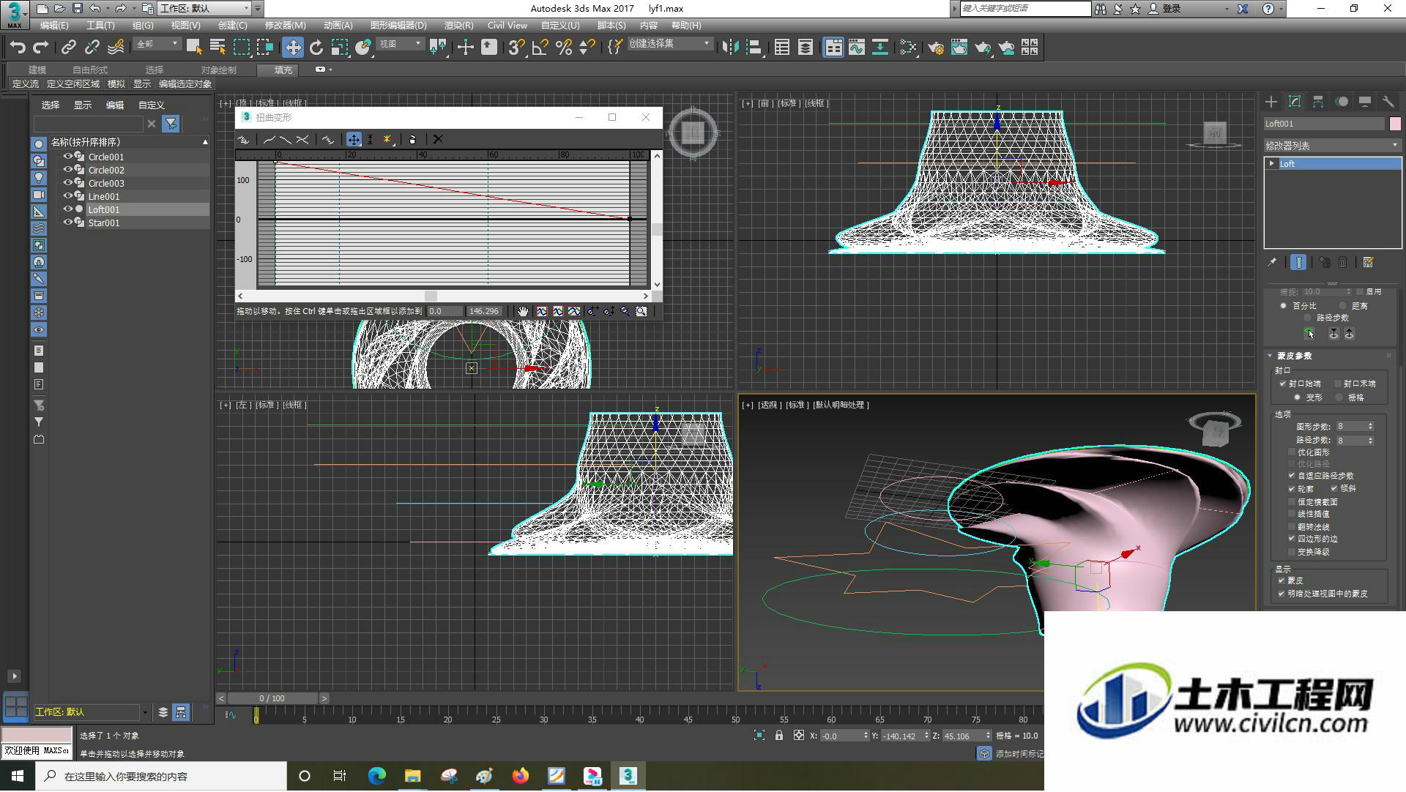Open the Schematic View icon
1406x792 pixels.
point(879,48)
